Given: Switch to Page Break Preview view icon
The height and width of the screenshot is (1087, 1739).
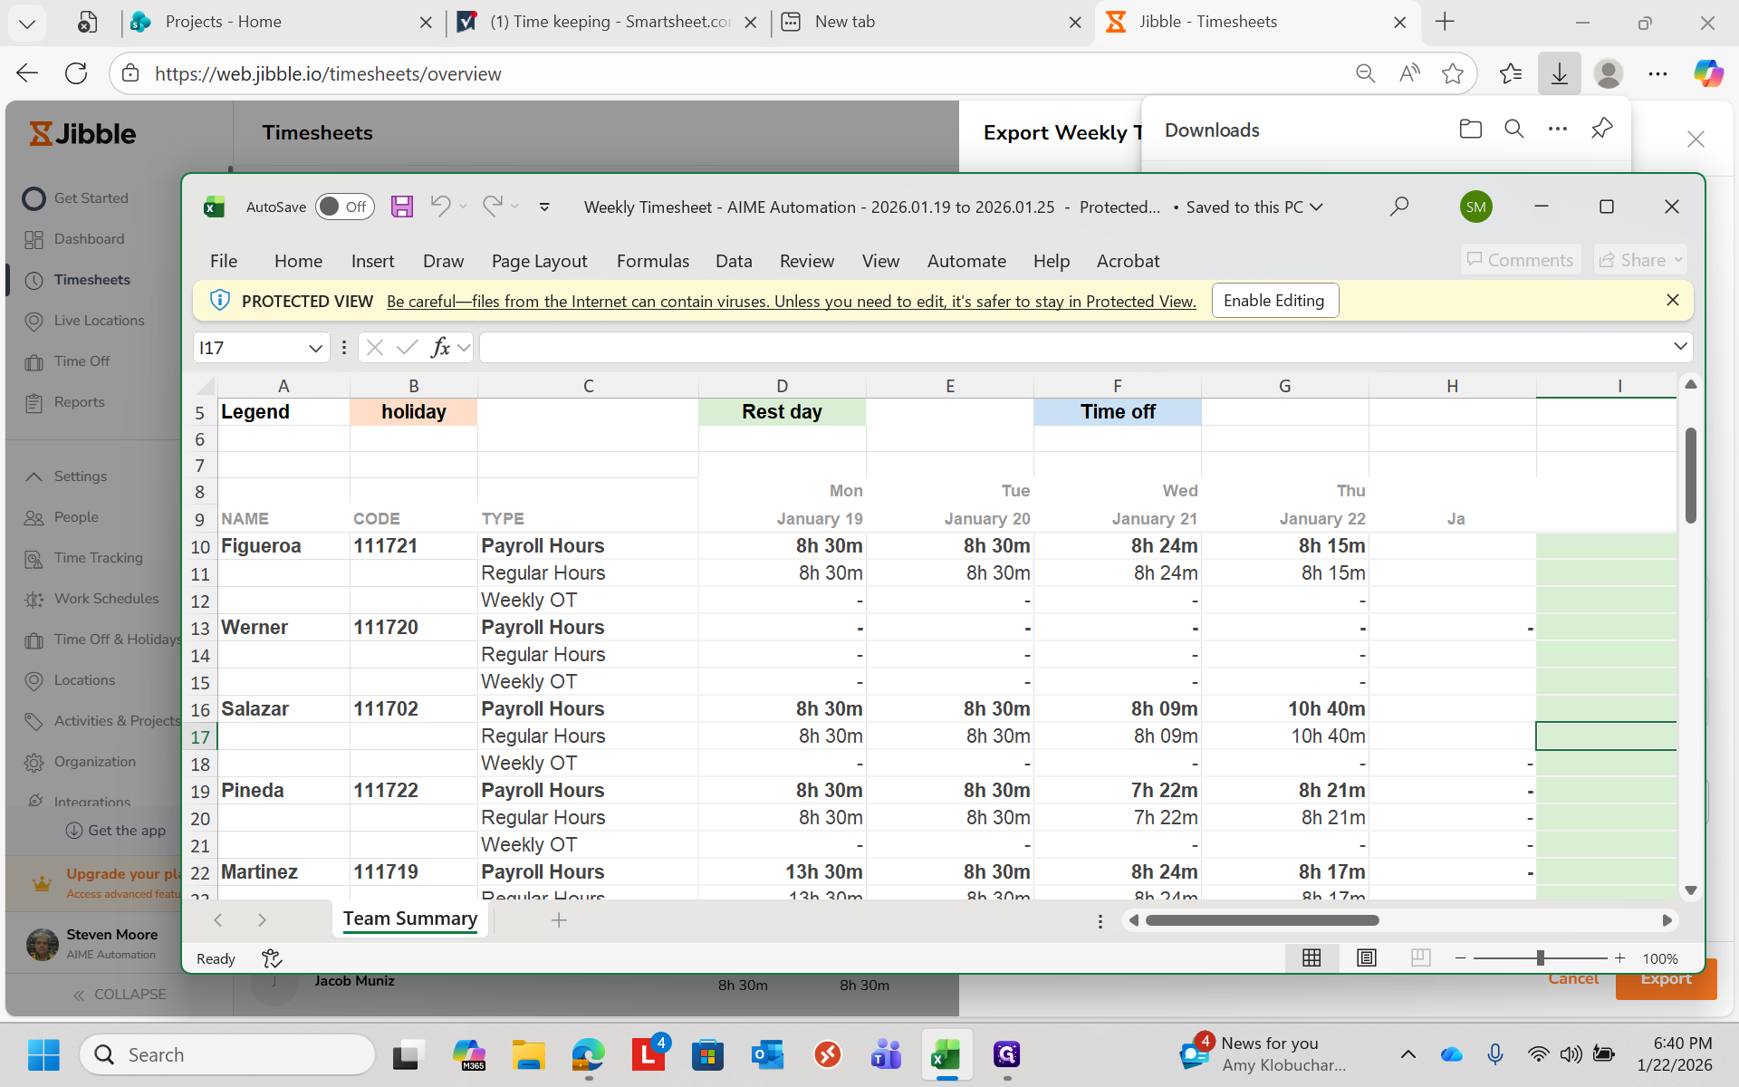Looking at the screenshot, I should 1420,957.
